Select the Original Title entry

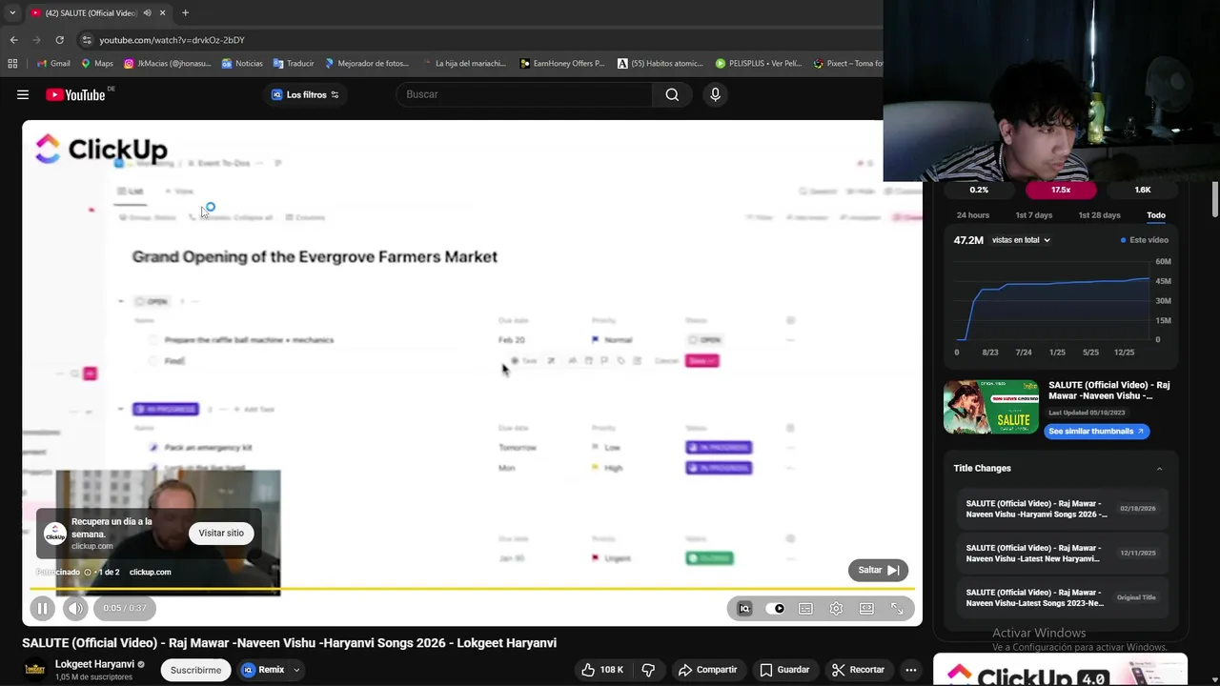[1061, 597]
